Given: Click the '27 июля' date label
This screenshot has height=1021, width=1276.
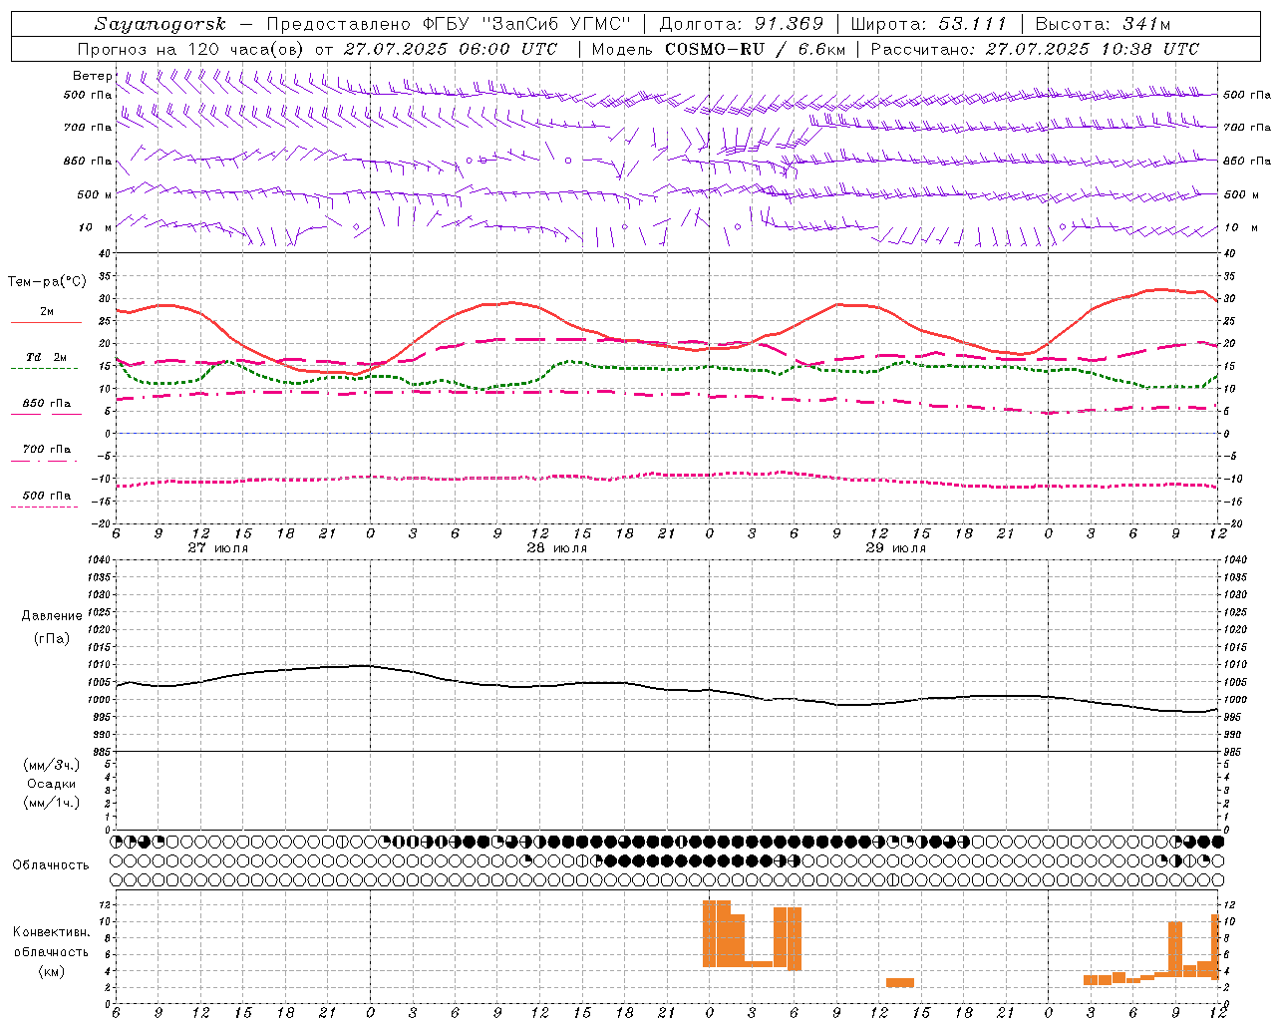Looking at the screenshot, I should coord(218,548).
